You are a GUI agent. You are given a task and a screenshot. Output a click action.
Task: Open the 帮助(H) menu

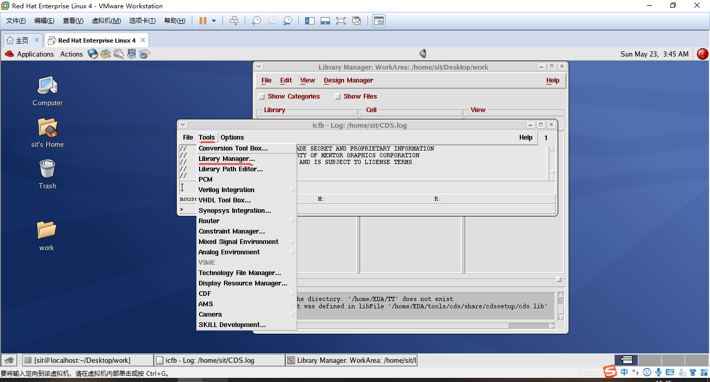[x=175, y=21]
